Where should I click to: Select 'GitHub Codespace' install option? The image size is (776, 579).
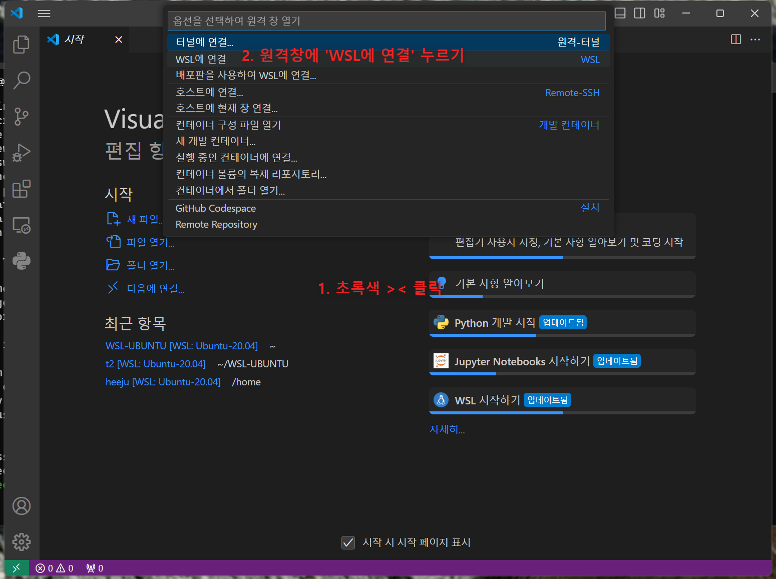[389, 208]
